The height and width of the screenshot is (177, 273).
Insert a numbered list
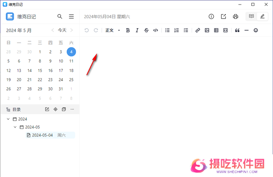(x=177, y=30)
